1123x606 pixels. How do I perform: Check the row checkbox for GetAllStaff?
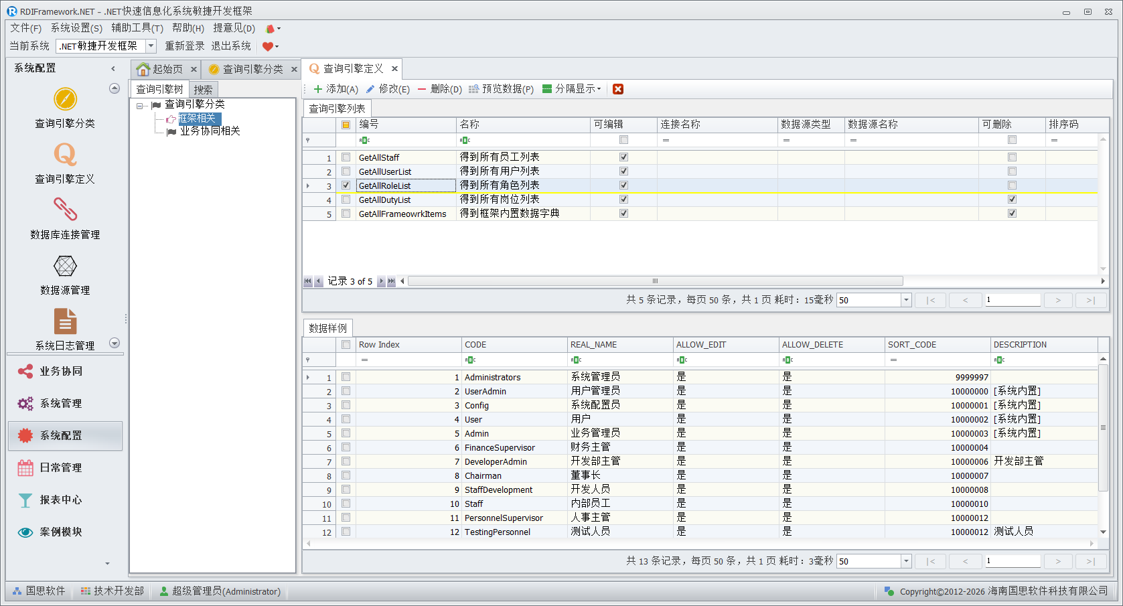click(346, 157)
